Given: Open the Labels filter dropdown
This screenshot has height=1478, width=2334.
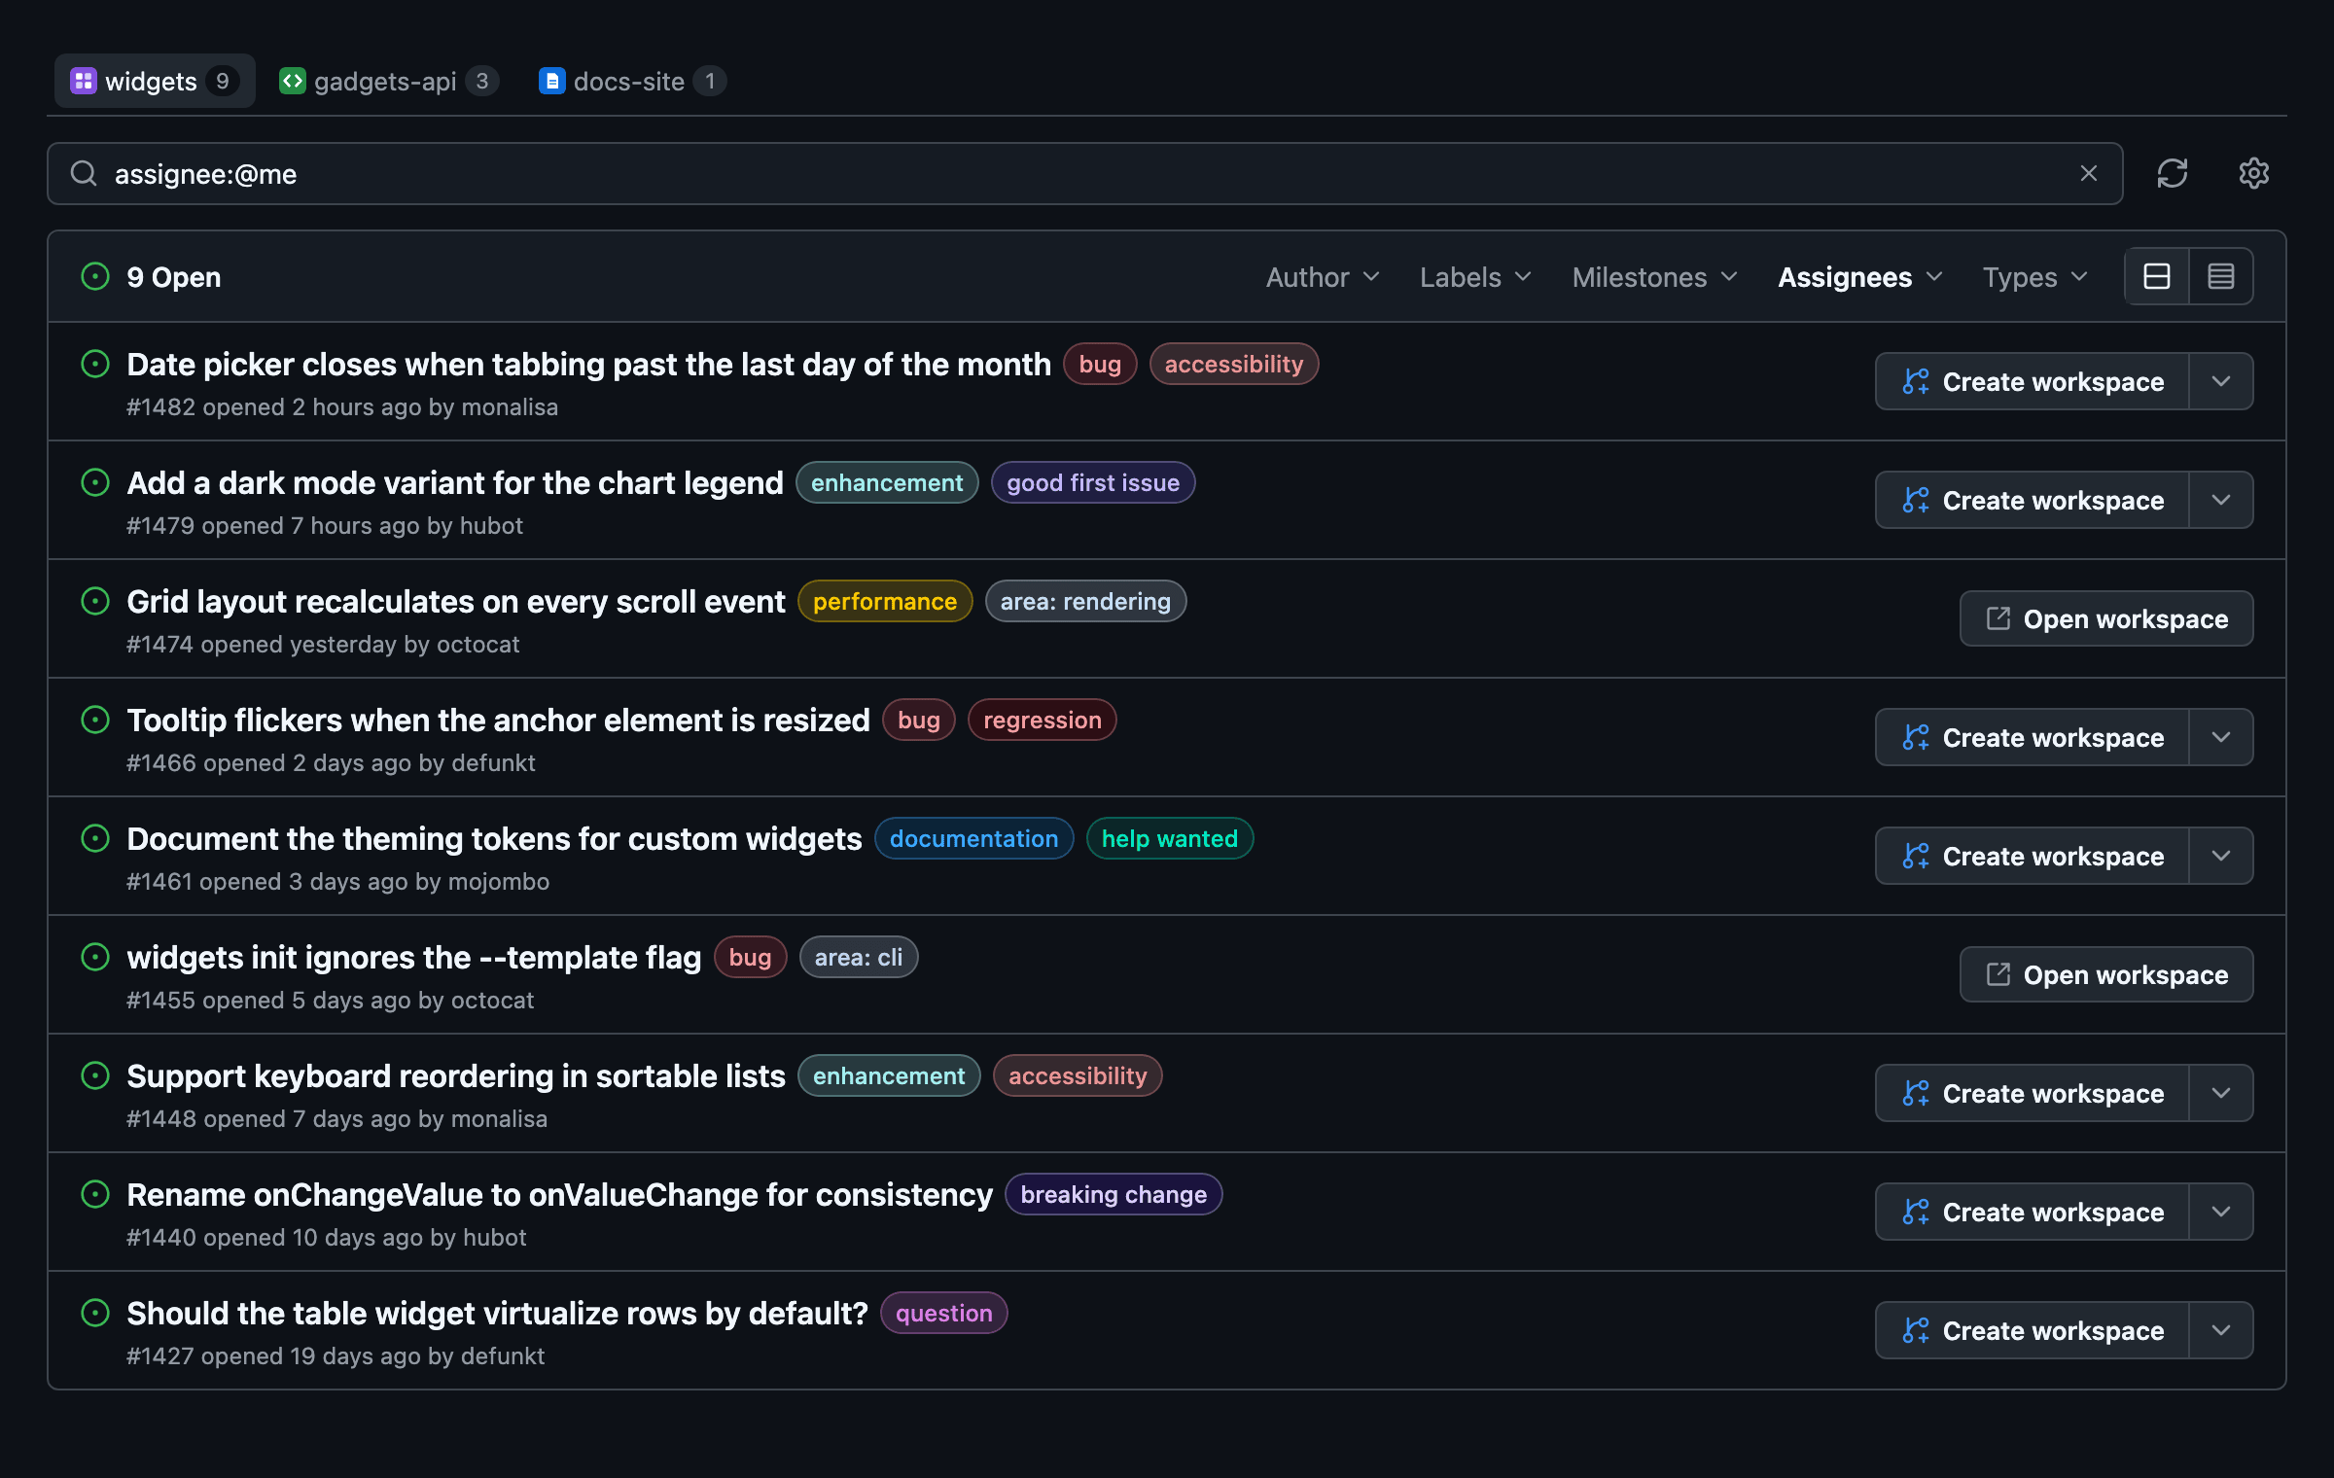Looking at the screenshot, I should point(1475,277).
